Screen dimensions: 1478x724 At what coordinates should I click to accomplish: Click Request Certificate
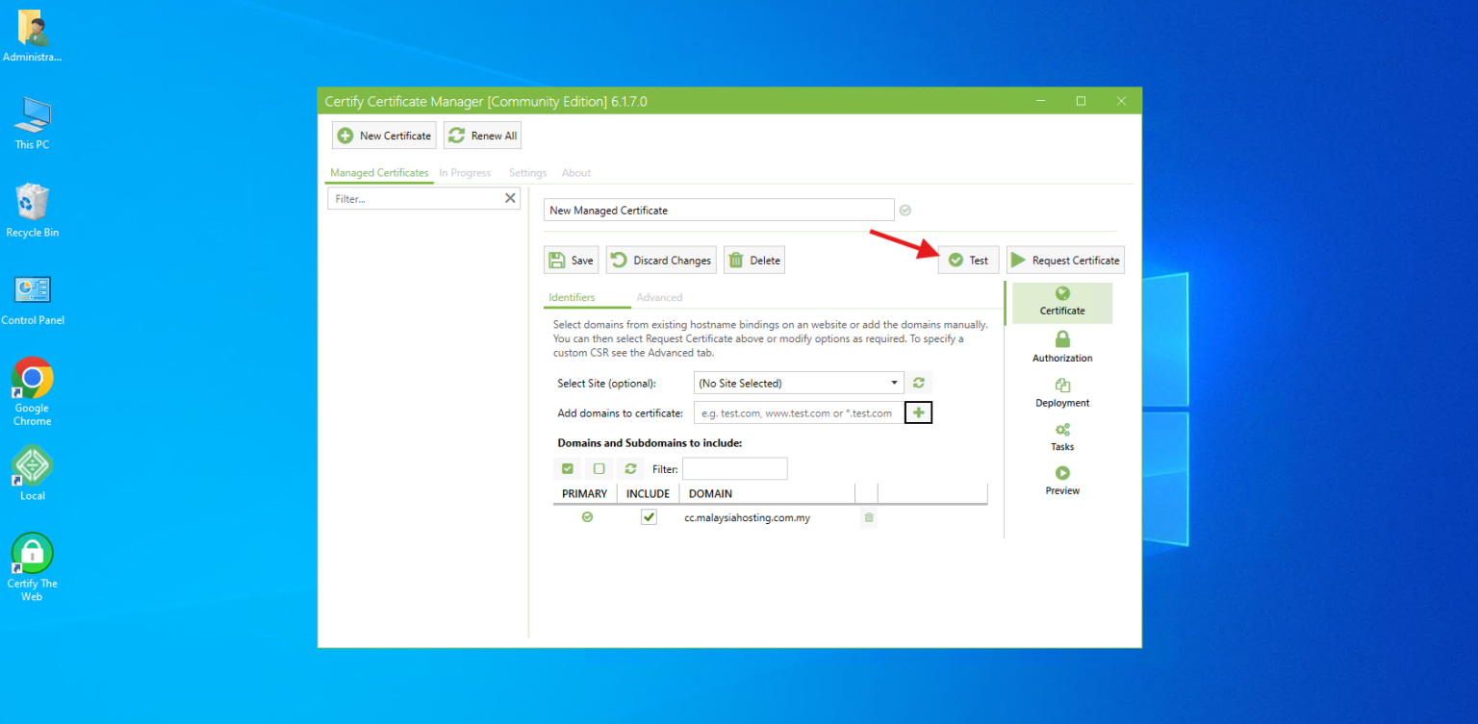point(1065,260)
